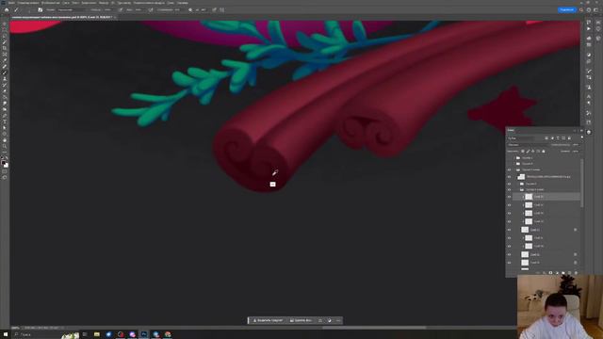Filter layers by pixel layers icon

[546, 138]
